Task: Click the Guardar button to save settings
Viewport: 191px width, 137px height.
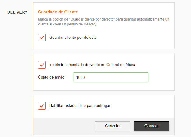Action: coord(151,126)
